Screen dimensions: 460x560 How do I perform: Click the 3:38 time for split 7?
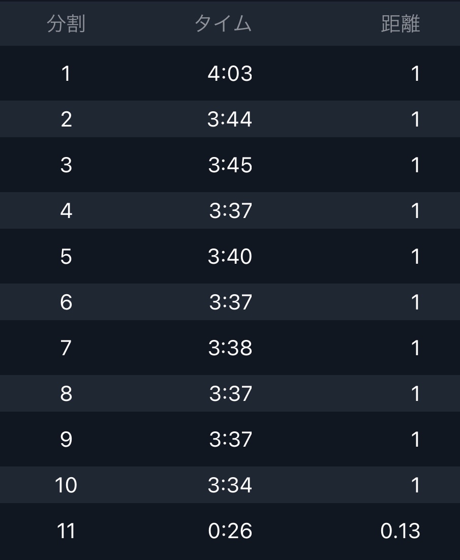point(230,348)
